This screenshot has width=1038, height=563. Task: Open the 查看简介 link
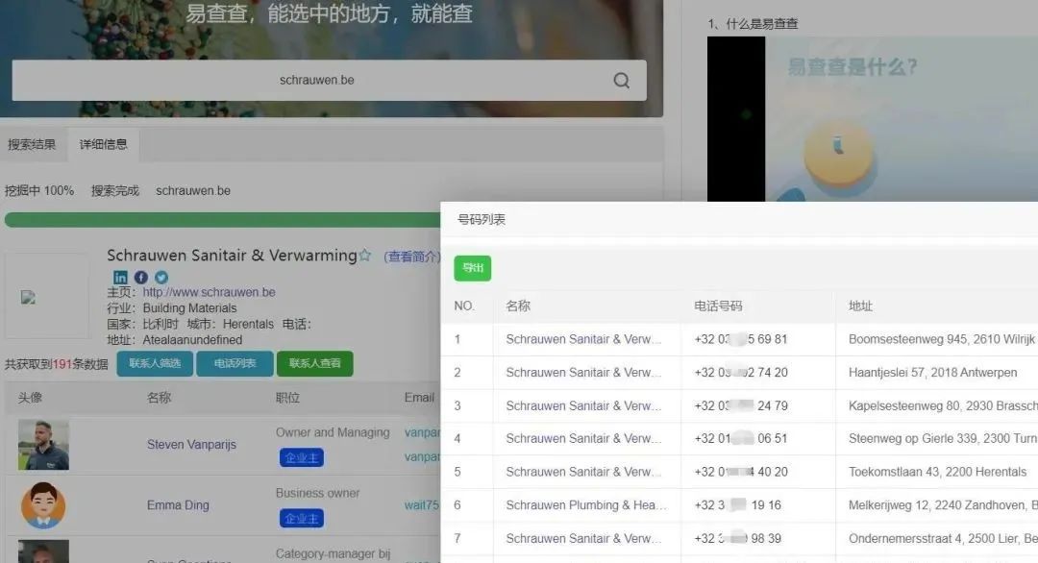click(x=411, y=257)
